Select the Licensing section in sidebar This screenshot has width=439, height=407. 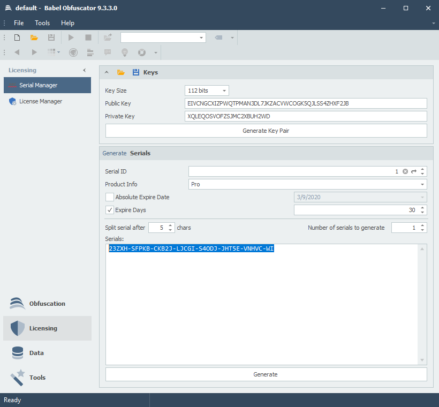47,328
